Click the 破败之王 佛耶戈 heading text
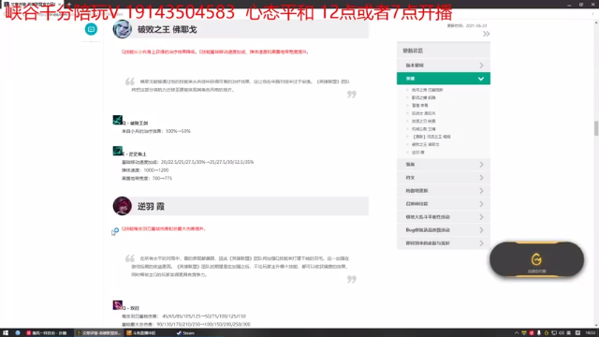599x337 pixels. point(167,29)
